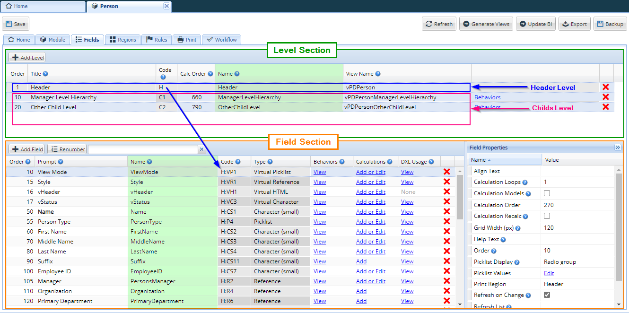Click the Renumber button
This screenshot has width=629, height=313.
point(67,149)
